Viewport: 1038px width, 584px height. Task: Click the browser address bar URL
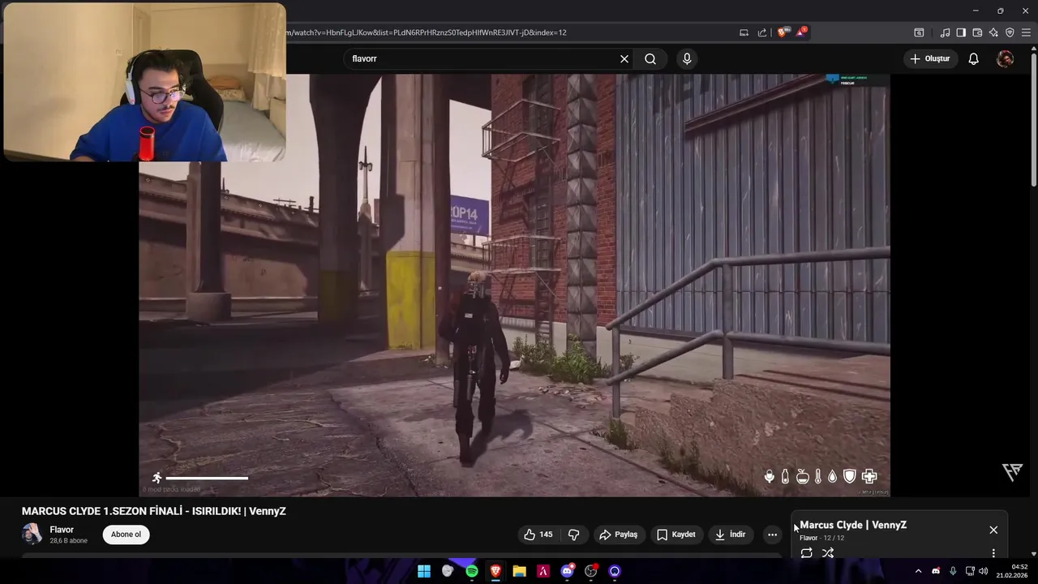pyautogui.click(x=426, y=32)
